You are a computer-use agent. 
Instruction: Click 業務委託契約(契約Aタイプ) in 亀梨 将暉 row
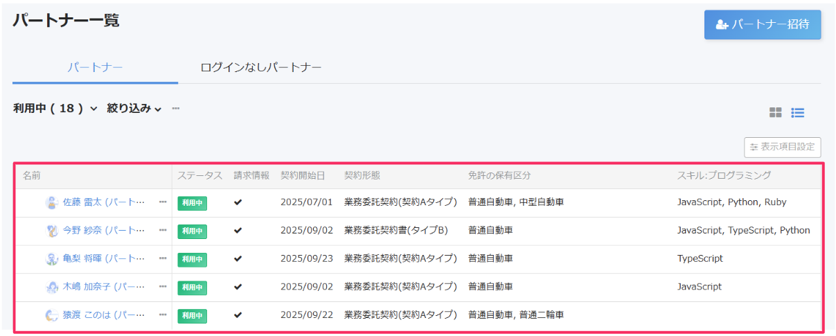pos(400,258)
